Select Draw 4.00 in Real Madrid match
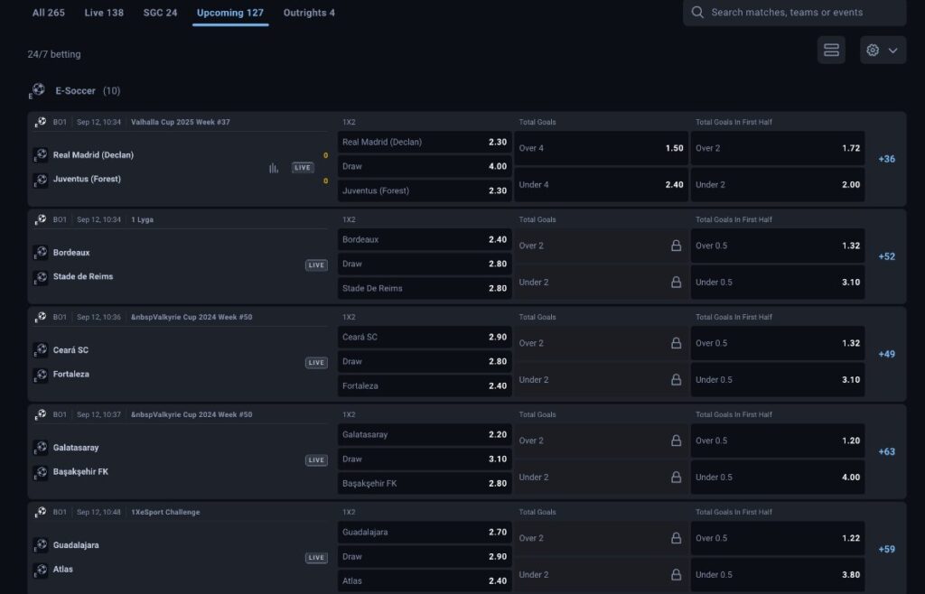The image size is (925, 594). (x=425, y=166)
